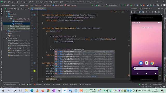This screenshot has width=166, height=93.
Task: Click the red Stop button in the toolbar
Action: point(144,5)
